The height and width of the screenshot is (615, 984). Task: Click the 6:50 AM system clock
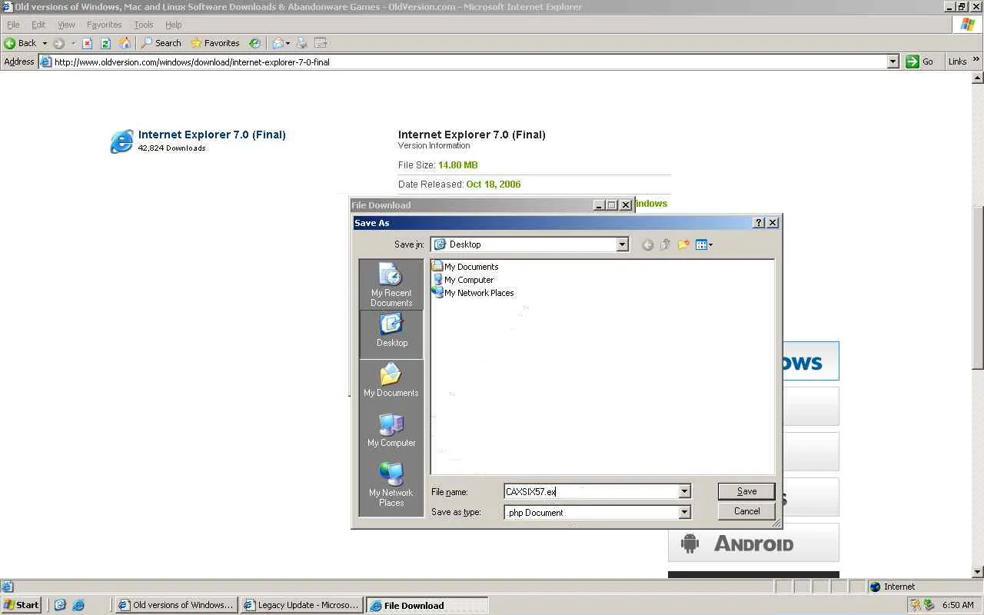pos(958,605)
